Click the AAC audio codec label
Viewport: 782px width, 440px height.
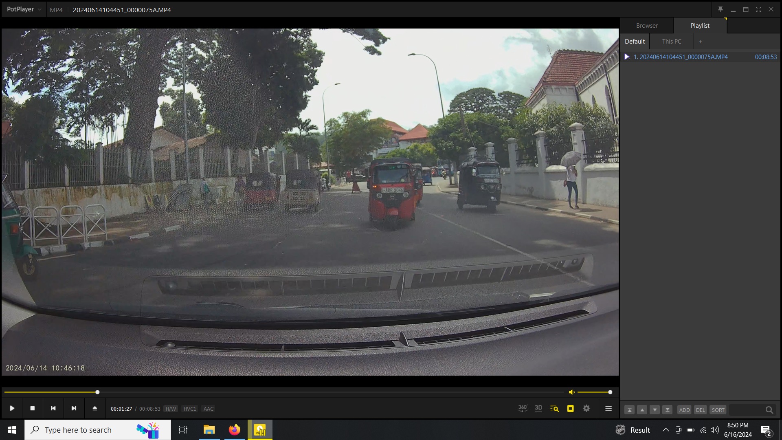click(x=209, y=409)
